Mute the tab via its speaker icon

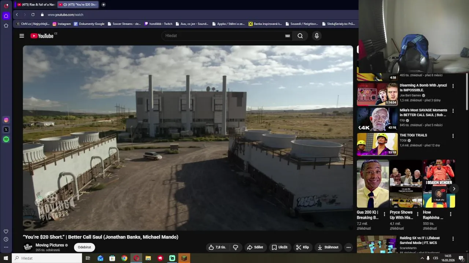65,4
